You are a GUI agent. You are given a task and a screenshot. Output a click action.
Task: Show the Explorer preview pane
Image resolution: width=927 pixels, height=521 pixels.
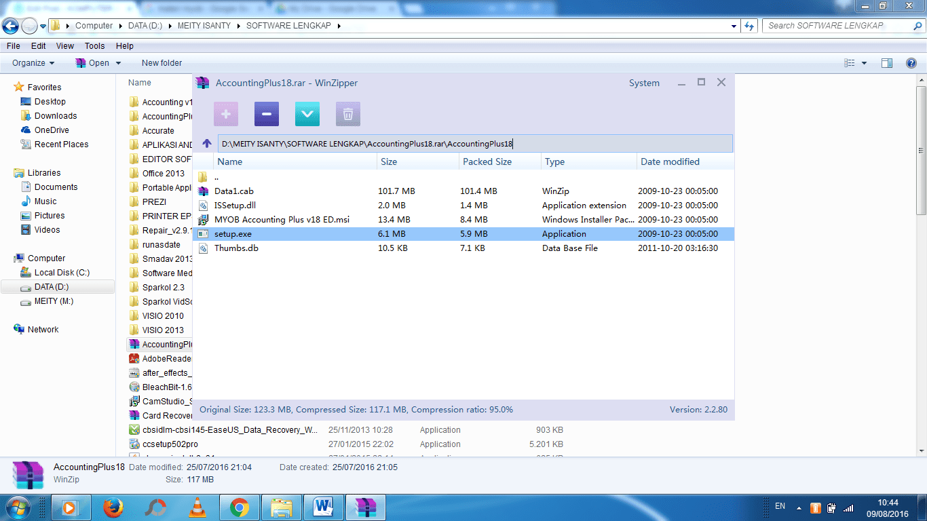click(887, 63)
